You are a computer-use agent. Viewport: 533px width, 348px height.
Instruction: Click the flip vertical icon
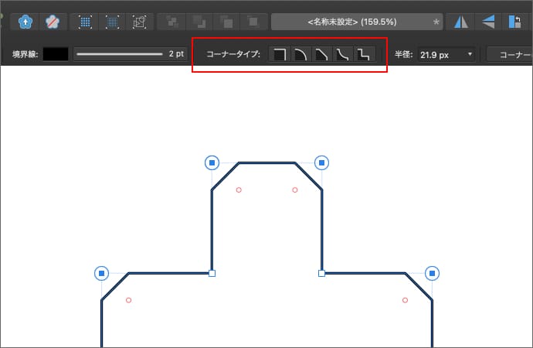coord(488,22)
